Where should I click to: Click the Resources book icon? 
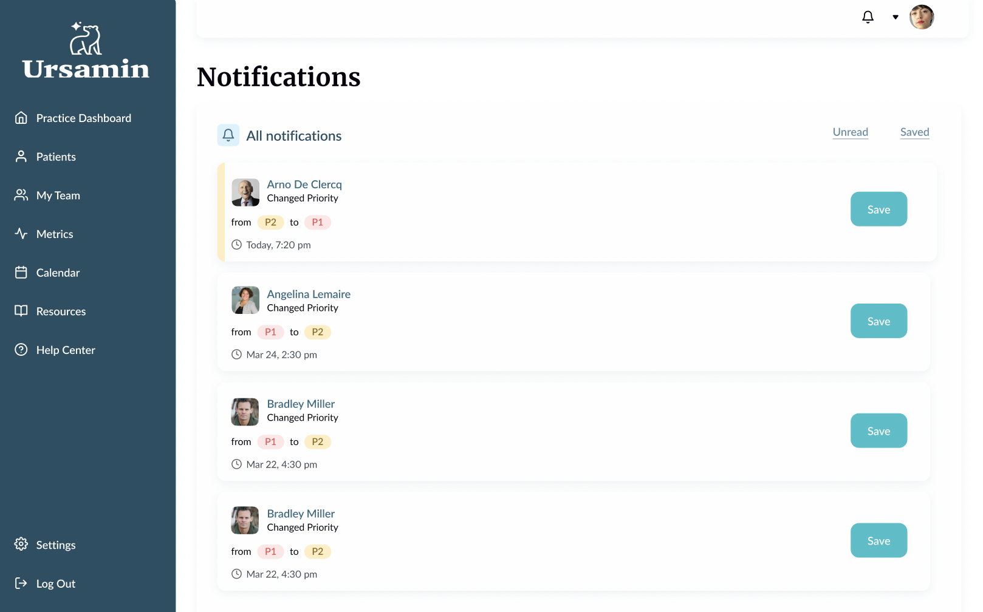point(21,311)
